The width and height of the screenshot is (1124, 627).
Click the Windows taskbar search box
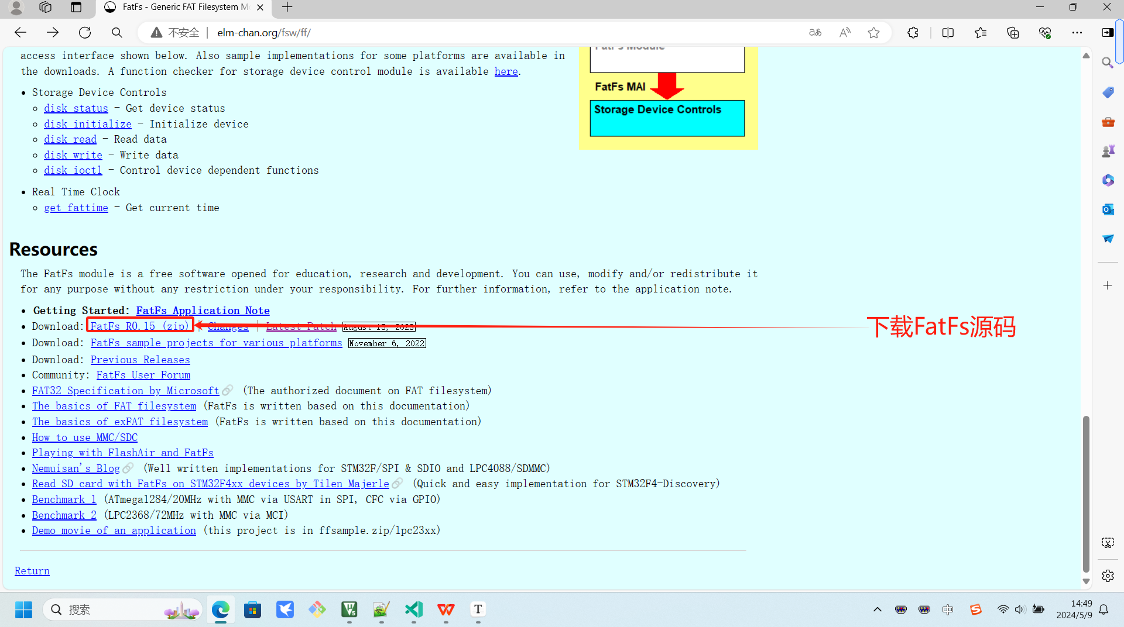tap(123, 609)
